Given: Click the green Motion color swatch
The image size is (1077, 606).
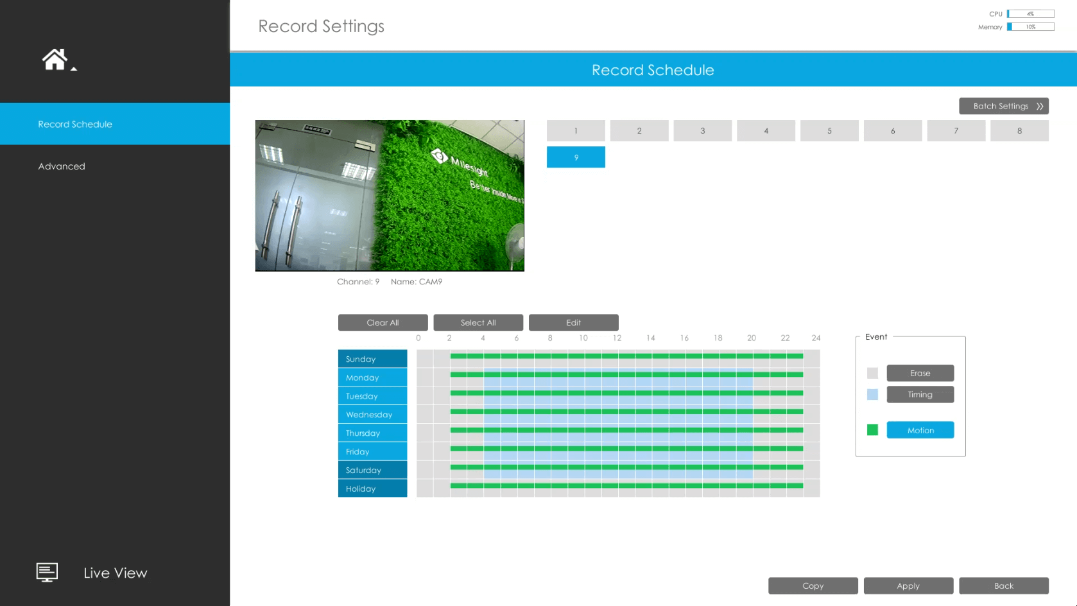Looking at the screenshot, I should tap(872, 430).
